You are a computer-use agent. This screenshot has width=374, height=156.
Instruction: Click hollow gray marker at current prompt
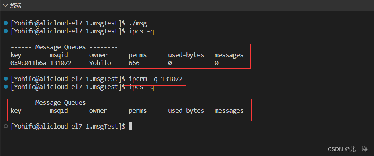click(6, 126)
